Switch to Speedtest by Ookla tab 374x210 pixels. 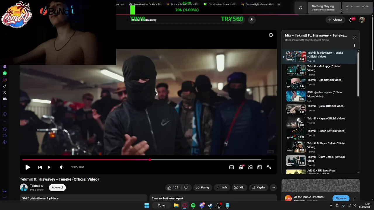(x=145, y=4)
